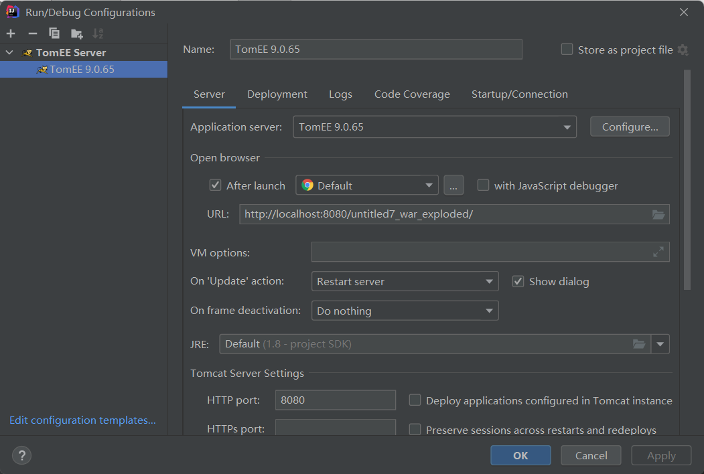Open the Default browser dropdown
Viewport: 704px width, 474px height.
coord(367,185)
